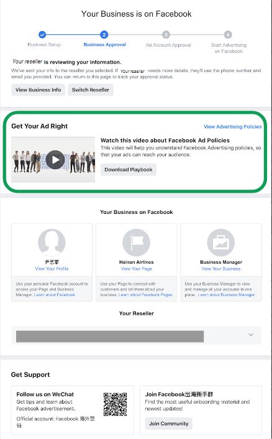Play the Facebook Ad Policies video

55,160
